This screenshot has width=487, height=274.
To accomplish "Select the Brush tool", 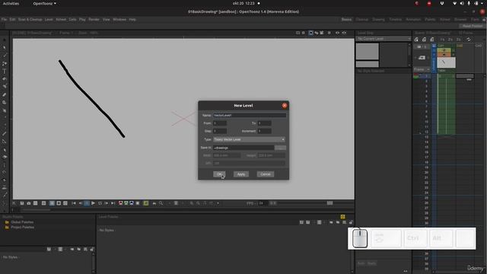I will tap(5, 56).
